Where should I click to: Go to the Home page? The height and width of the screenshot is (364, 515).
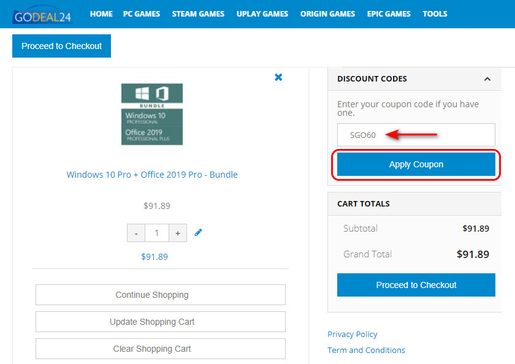coord(101,13)
